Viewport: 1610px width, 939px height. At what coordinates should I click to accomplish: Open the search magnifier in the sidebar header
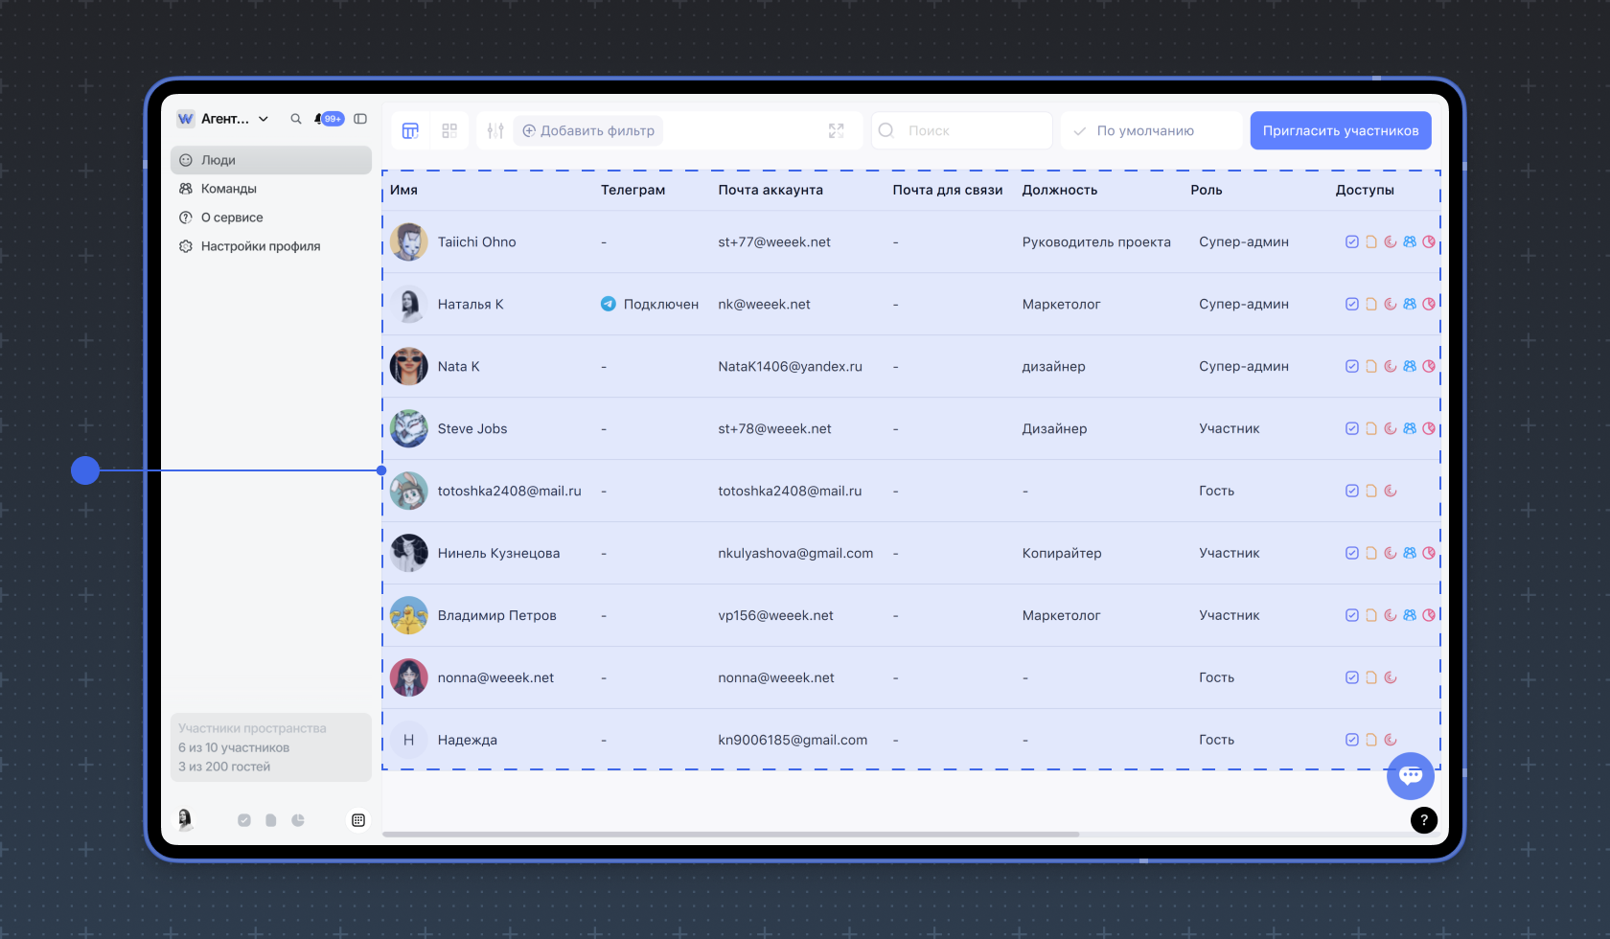(296, 119)
